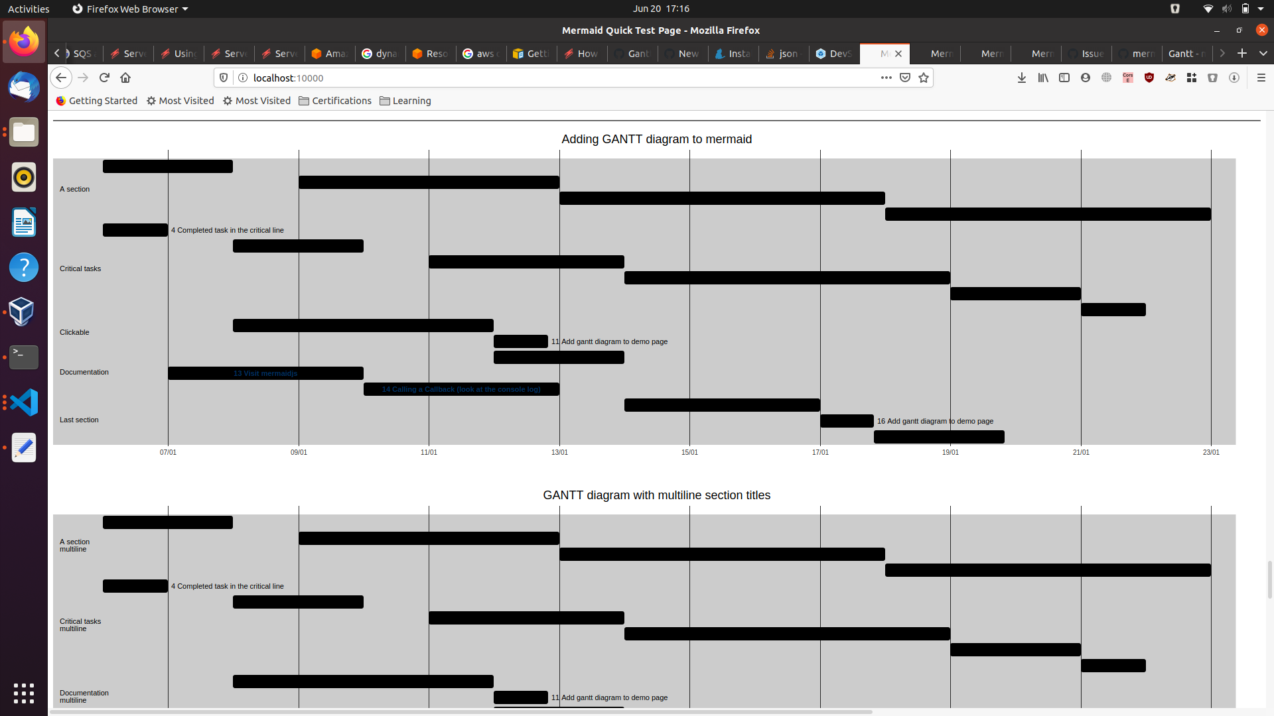Click the address bar showing localhost:10000
The width and height of the screenshot is (1274, 716).
(464, 78)
